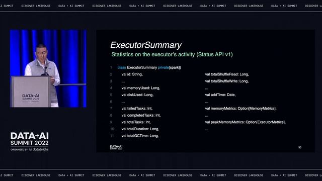
Task: Click the Data+AI logo in the slide footer
Action: pos(116,147)
